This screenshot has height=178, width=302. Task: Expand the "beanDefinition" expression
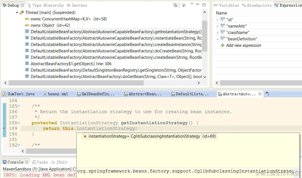tap(218, 39)
